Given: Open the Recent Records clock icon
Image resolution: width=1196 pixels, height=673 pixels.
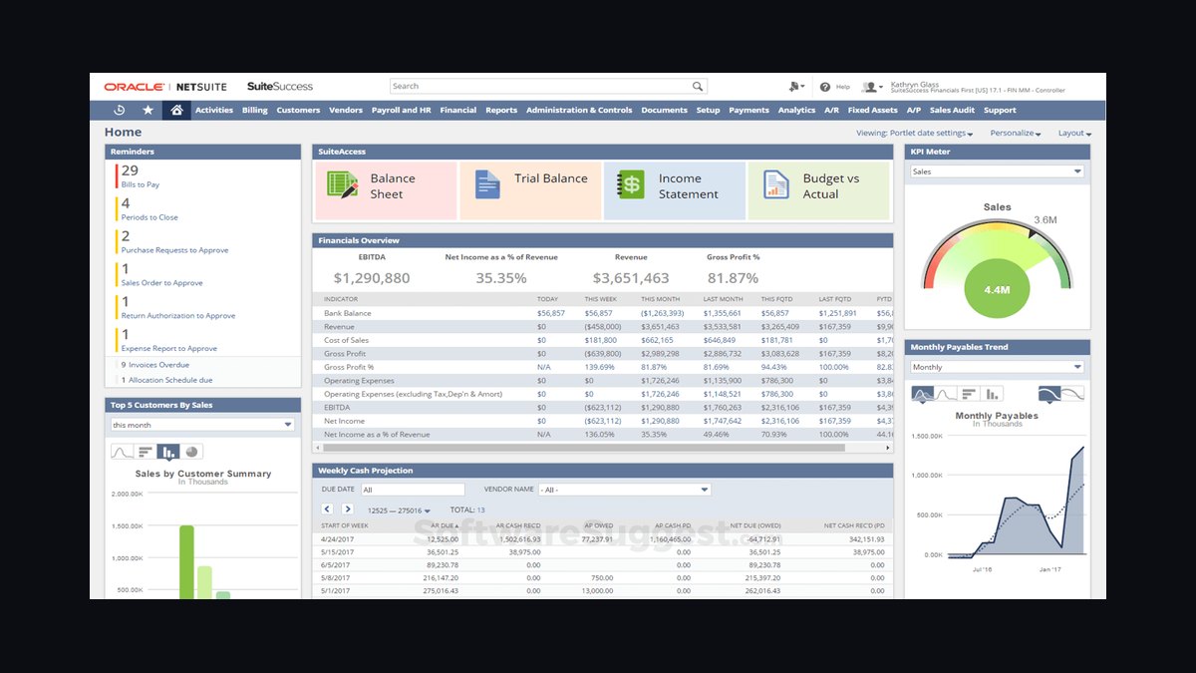Looking at the screenshot, I should (120, 110).
